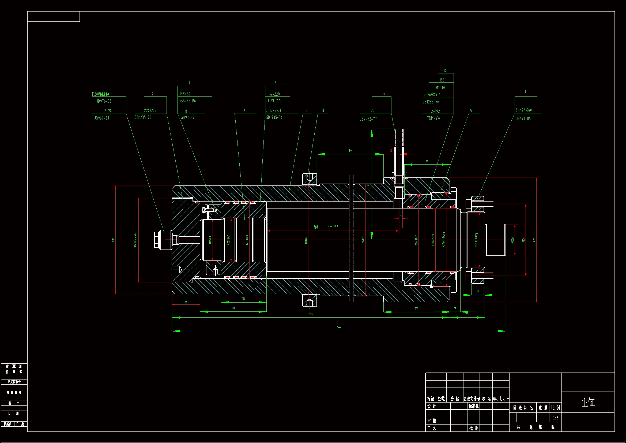The width and height of the screenshot is (626, 443).
Task: Select the GB5782-86 standard label
Action: (x=187, y=101)
